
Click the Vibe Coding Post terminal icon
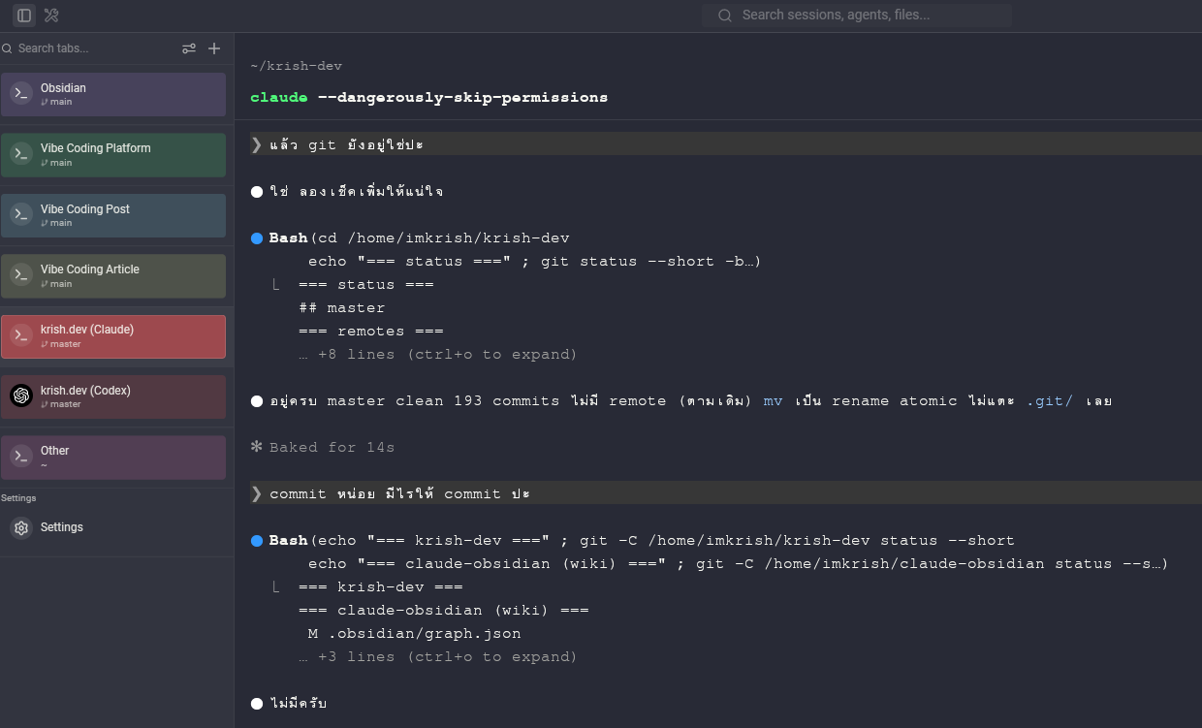coord(21,214)
